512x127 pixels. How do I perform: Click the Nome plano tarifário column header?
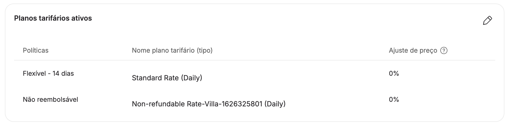[x=172, y=50]
